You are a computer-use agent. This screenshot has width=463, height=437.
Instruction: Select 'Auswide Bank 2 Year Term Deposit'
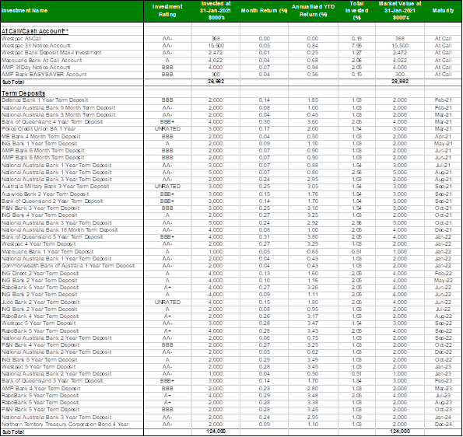tap(45, 194)
